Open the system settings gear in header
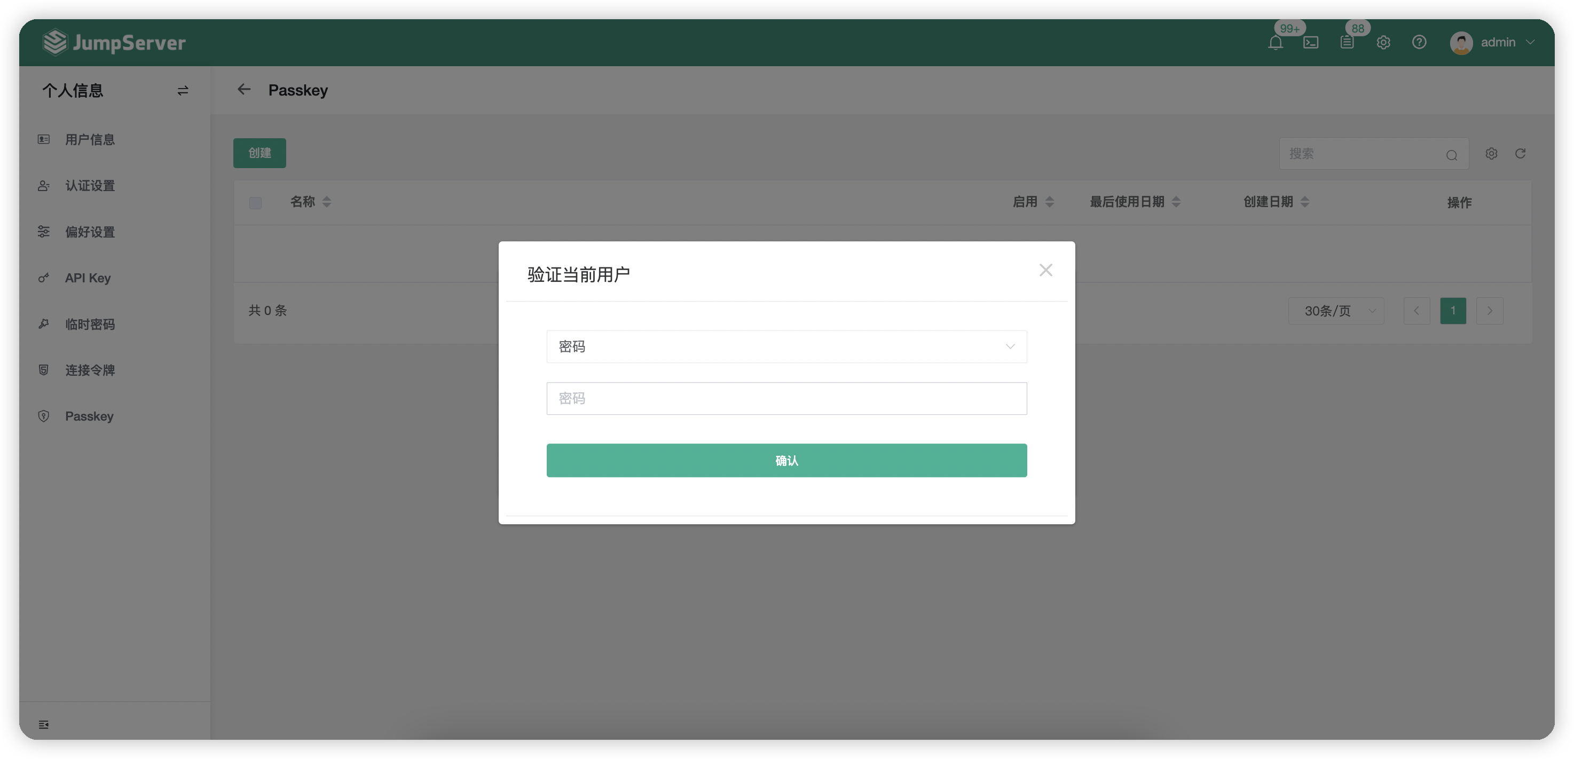This screenshot has height=759, width=1574. (x=1383, y=43)
